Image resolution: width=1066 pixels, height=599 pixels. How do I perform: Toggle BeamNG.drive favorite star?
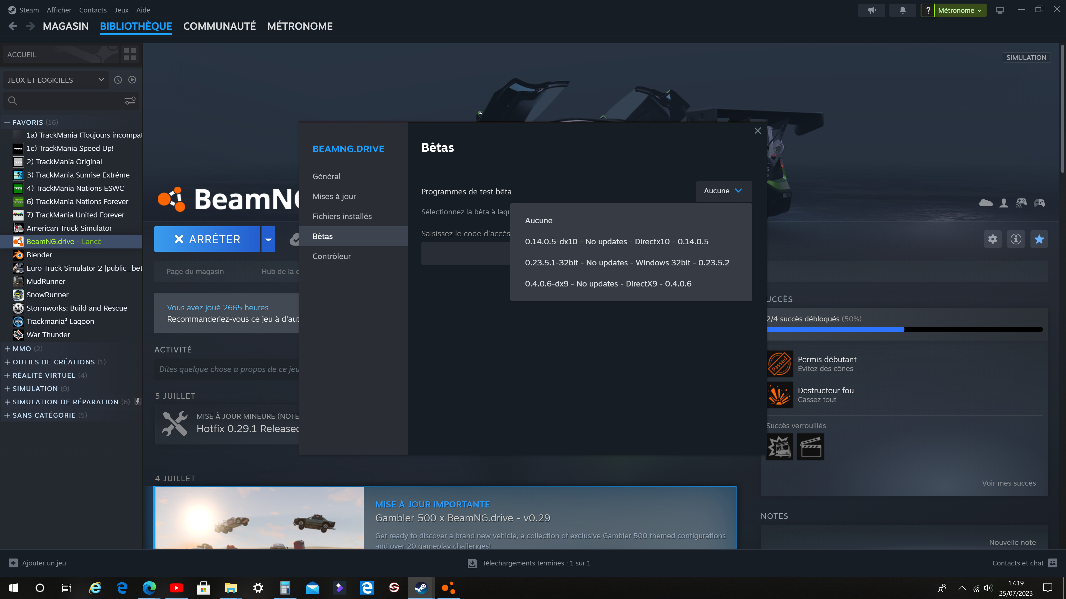point(1039,239)
